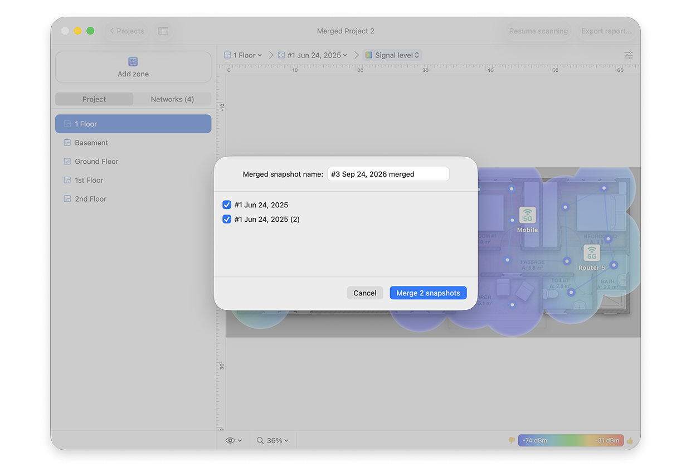Click the Router 5 access point icon
The height and width of the screenshot is (467, 691).
pos(591,253)
